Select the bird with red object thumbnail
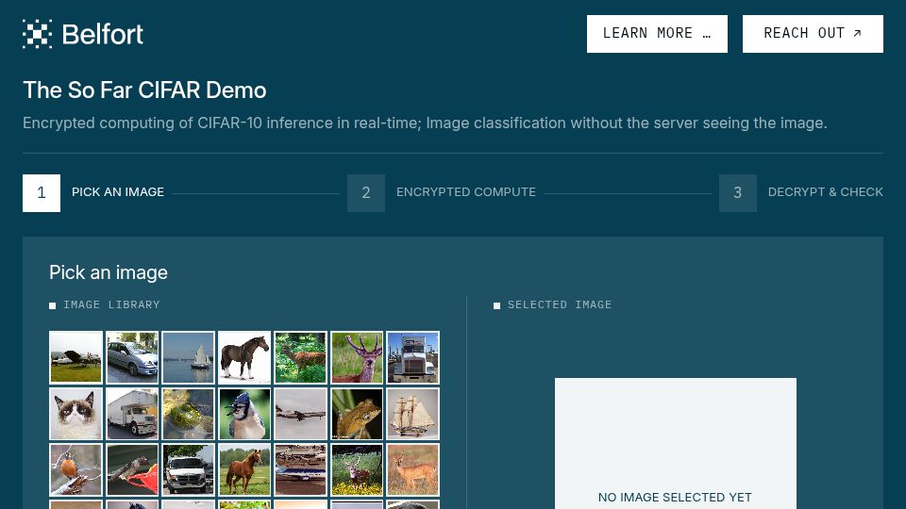 pos(132,469)
